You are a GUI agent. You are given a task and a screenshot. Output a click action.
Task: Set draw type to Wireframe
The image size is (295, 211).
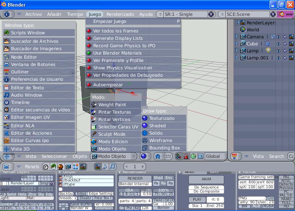(164, 141)
